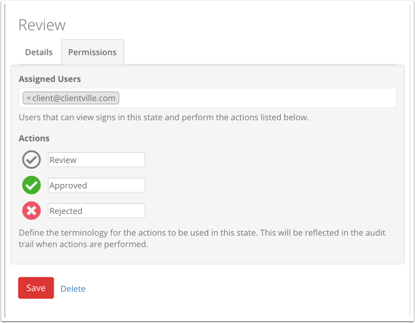Click blank space right of the Delete link
Screen dimensions: 415x323
(x=238, y=289)
